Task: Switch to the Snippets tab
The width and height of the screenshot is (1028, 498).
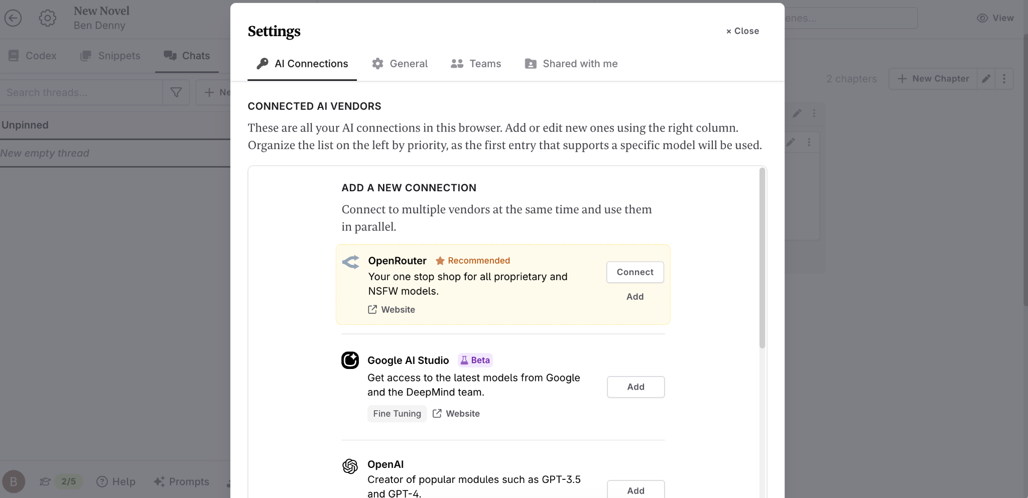Action: [x=110, y=56]
